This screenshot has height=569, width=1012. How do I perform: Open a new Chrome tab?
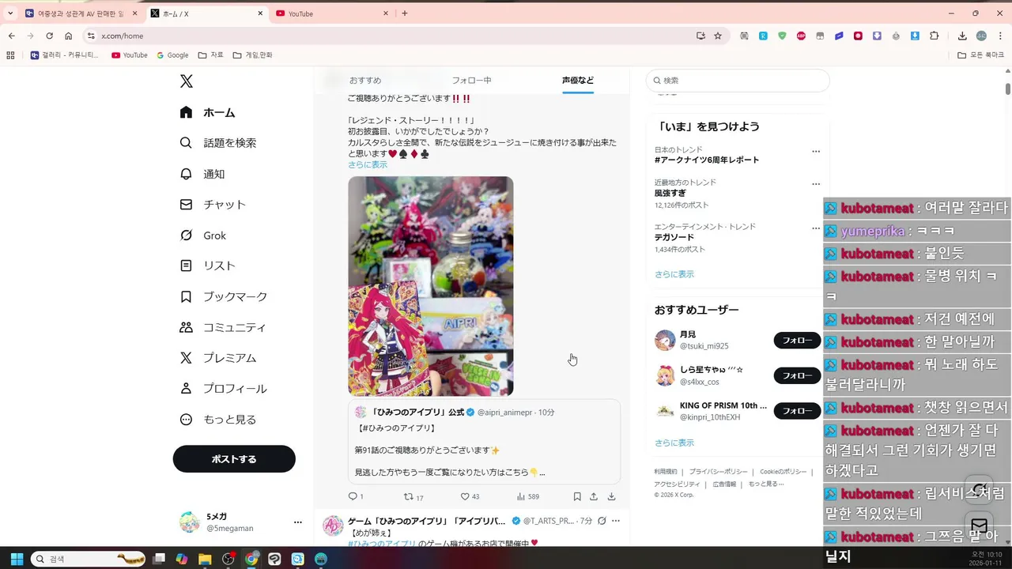pyautogui.click(x=405, y=13)
